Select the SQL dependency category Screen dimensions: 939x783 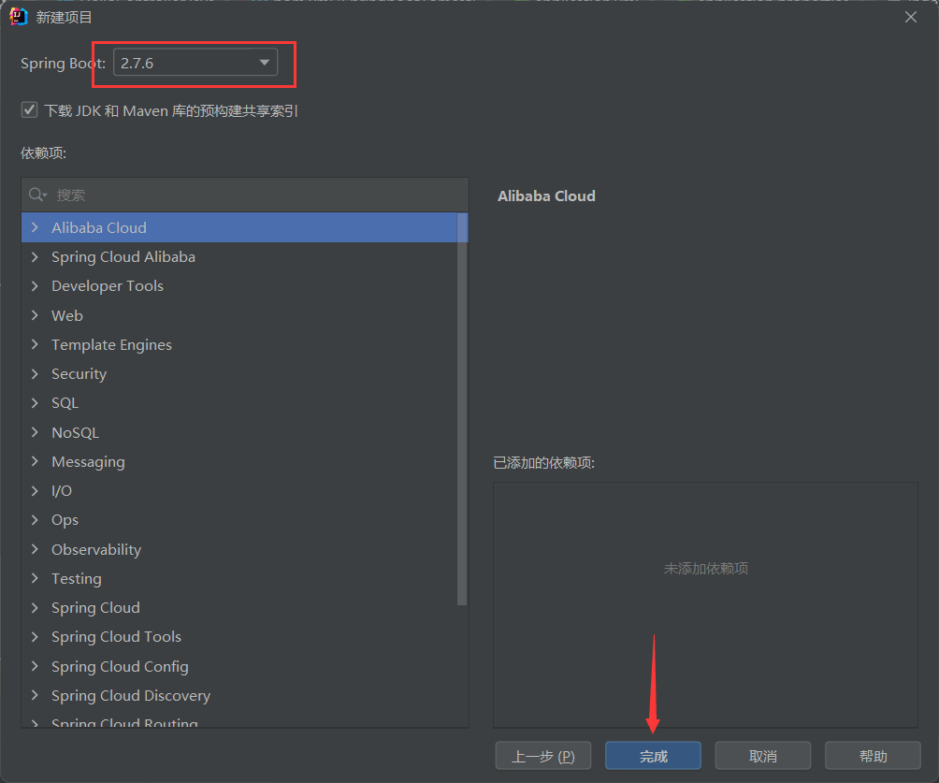pyautogui.click(x=239, y=402)
